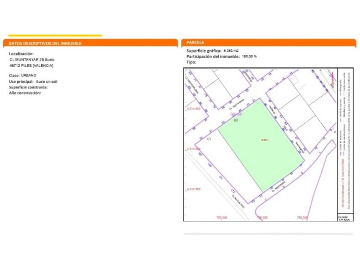Click parcel label 02 on the map
The height and width of the screenshot is (270, 360).
[x=236, y=120]
